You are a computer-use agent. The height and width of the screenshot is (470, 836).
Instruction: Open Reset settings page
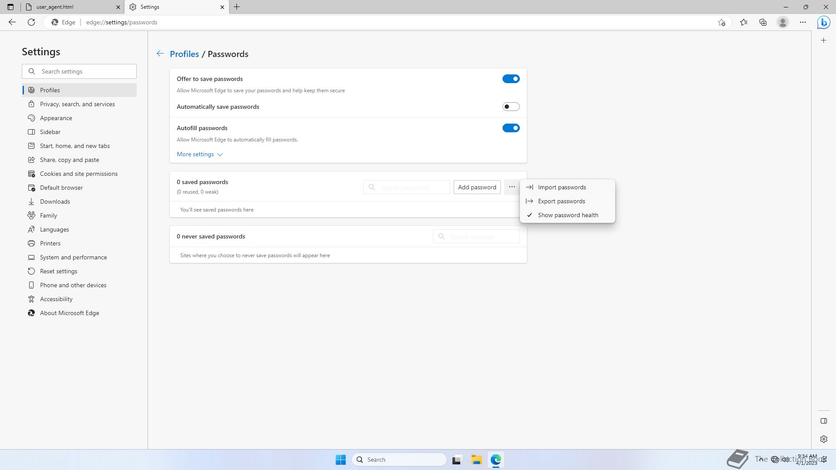point(79,271)
